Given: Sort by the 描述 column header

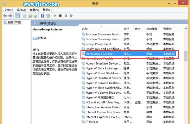Looking at the screenshot, I should [x=126, y=29].
